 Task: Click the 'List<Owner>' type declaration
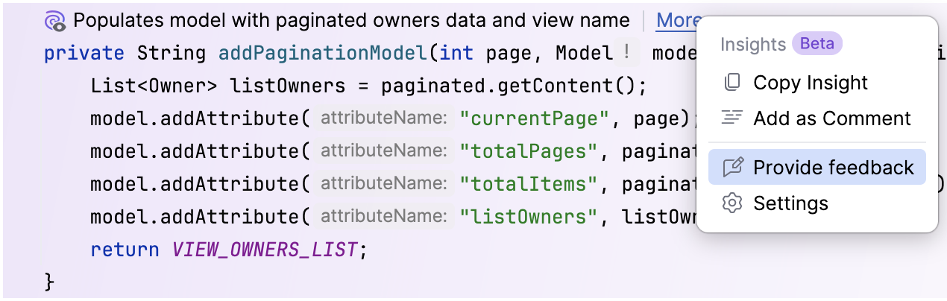click(154, 86)
